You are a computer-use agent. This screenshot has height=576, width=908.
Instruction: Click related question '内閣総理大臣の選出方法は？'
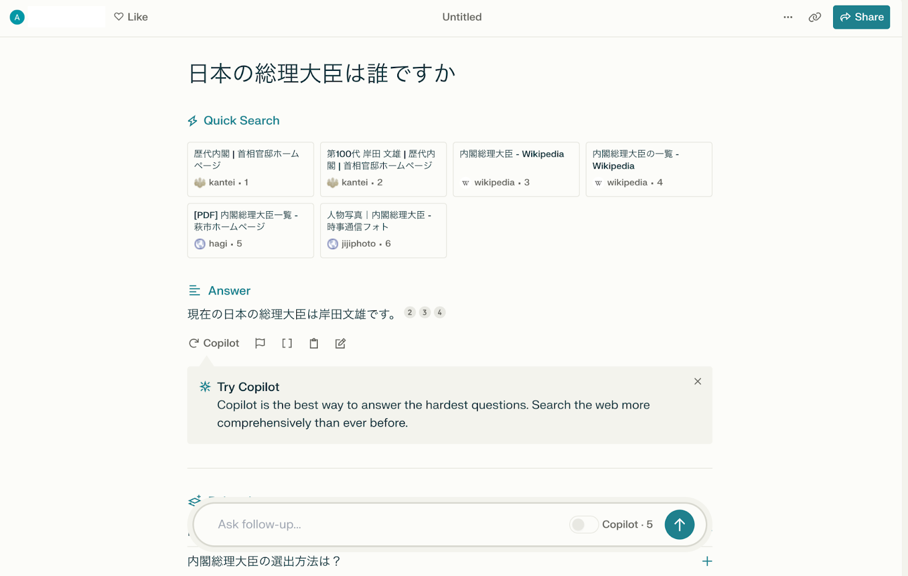pos(264,561)
